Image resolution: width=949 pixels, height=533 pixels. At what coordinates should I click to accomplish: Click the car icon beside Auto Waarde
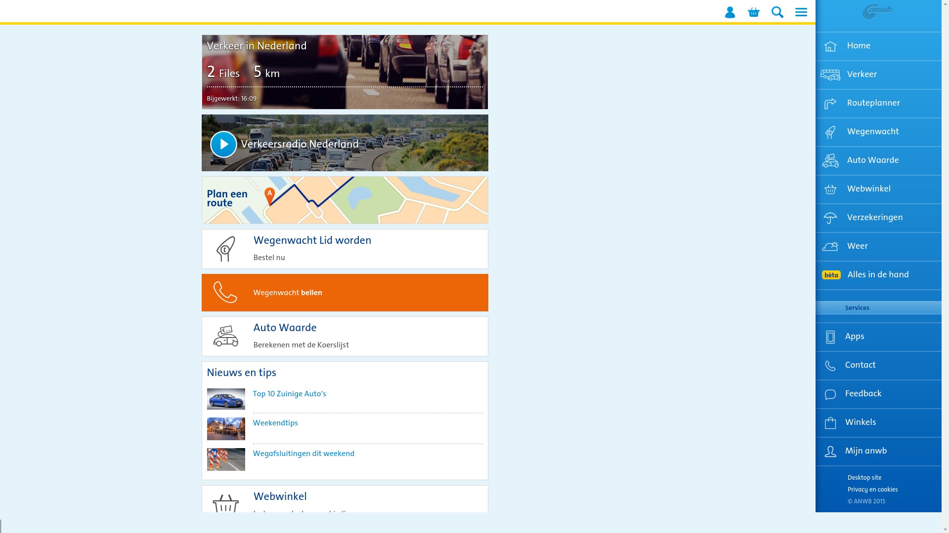tap(830, 161)
